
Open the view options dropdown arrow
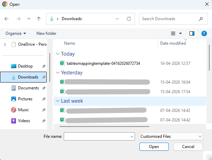tap(180, 33)
